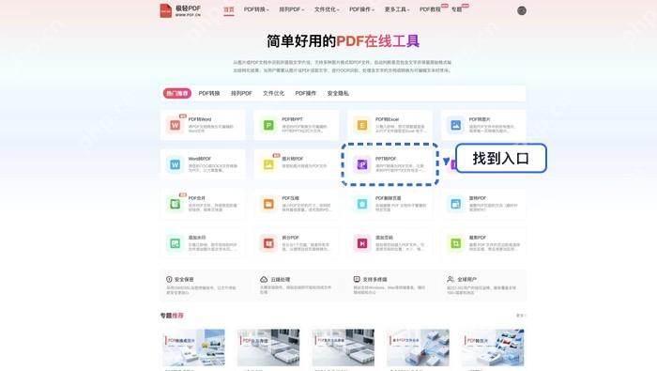This screenshot has height=371, width=657.
Task: Go to 首页 in top navigation
Action: point(229,9)
